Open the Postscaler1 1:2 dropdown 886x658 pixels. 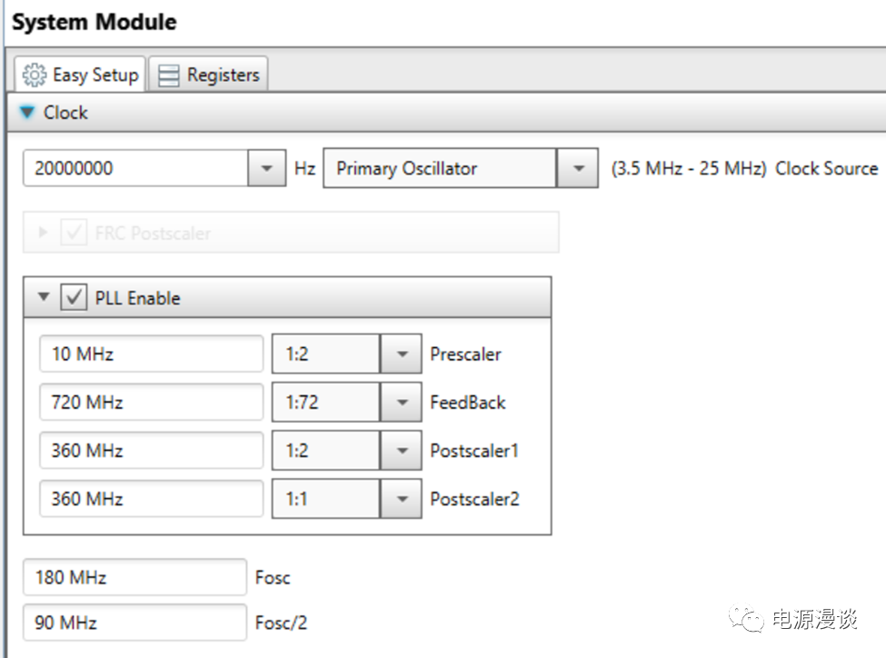[401, 451]
